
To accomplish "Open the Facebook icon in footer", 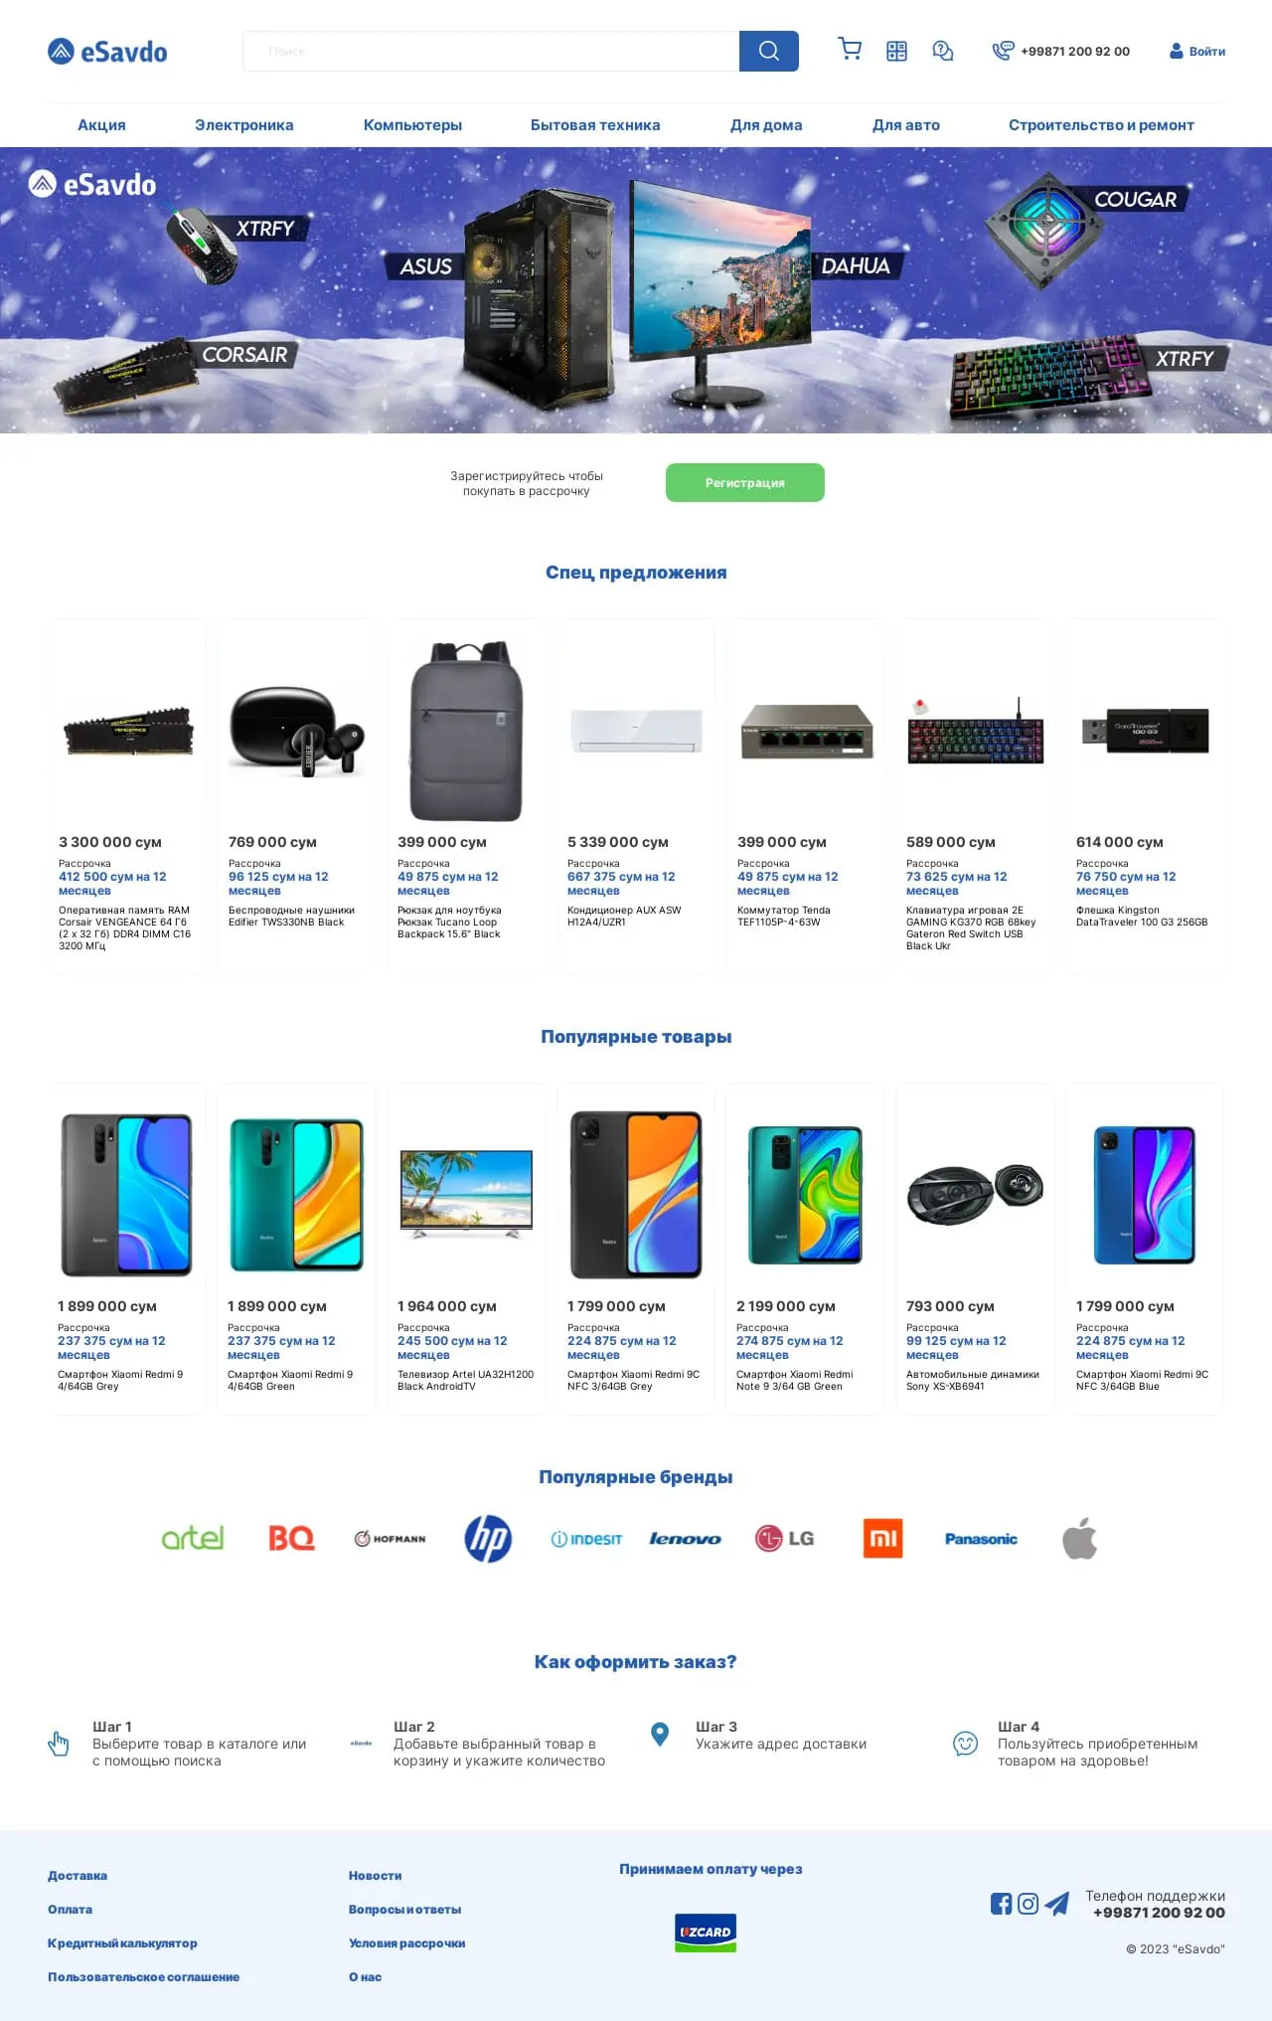I will 1001,1904.
